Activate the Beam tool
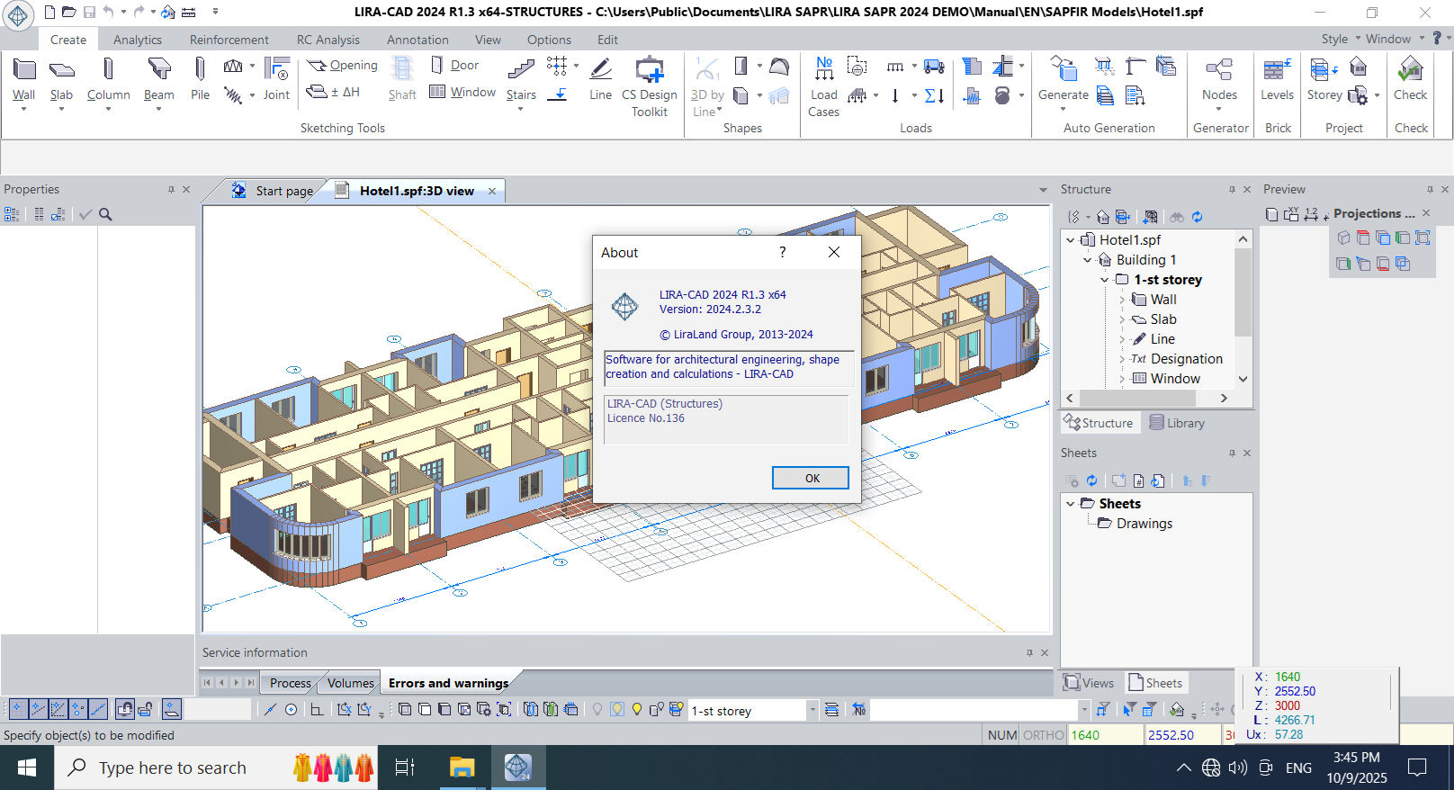The height and width of the screenshot is (790, 1454). point(159,79)
